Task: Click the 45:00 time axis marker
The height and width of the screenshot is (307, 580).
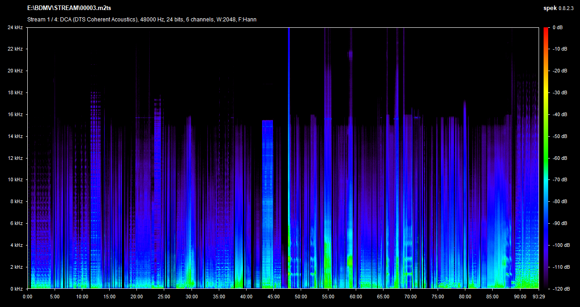Action: 273,297
